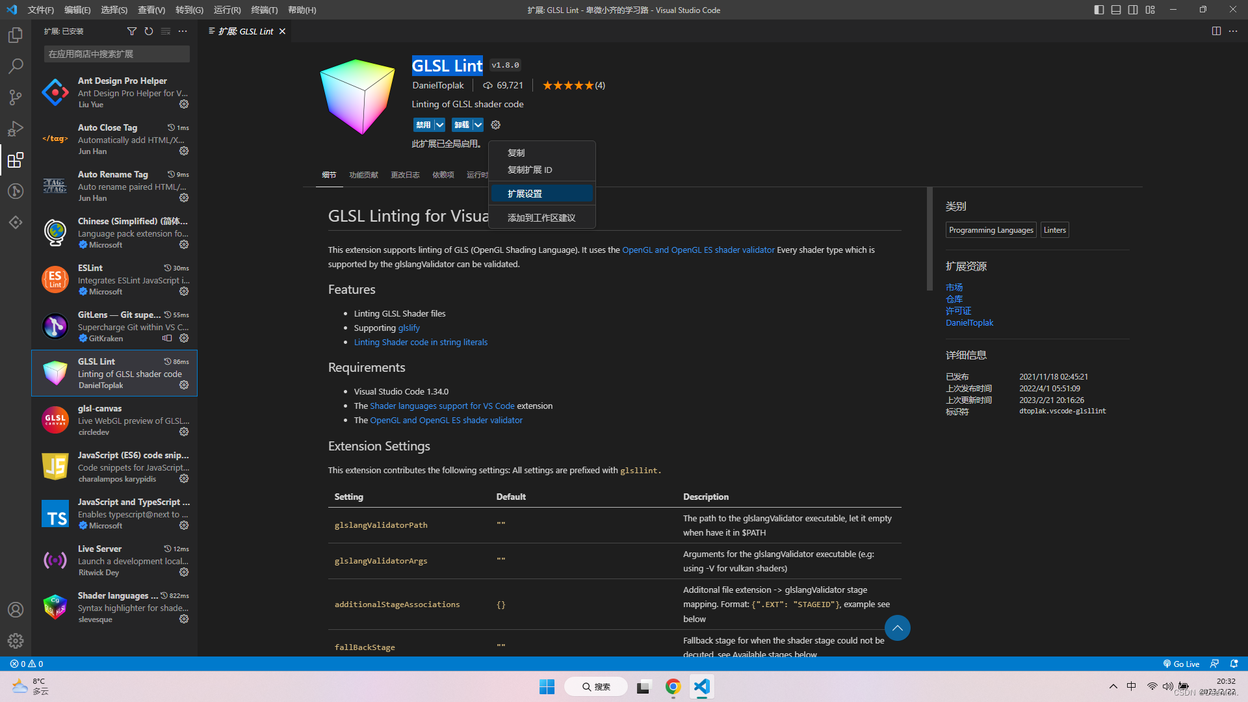Image resolution: width=1248 pixels, height=702 pixels.
Task: Click gear icon beside uninstall button
Action: click(x=496, y=125)
